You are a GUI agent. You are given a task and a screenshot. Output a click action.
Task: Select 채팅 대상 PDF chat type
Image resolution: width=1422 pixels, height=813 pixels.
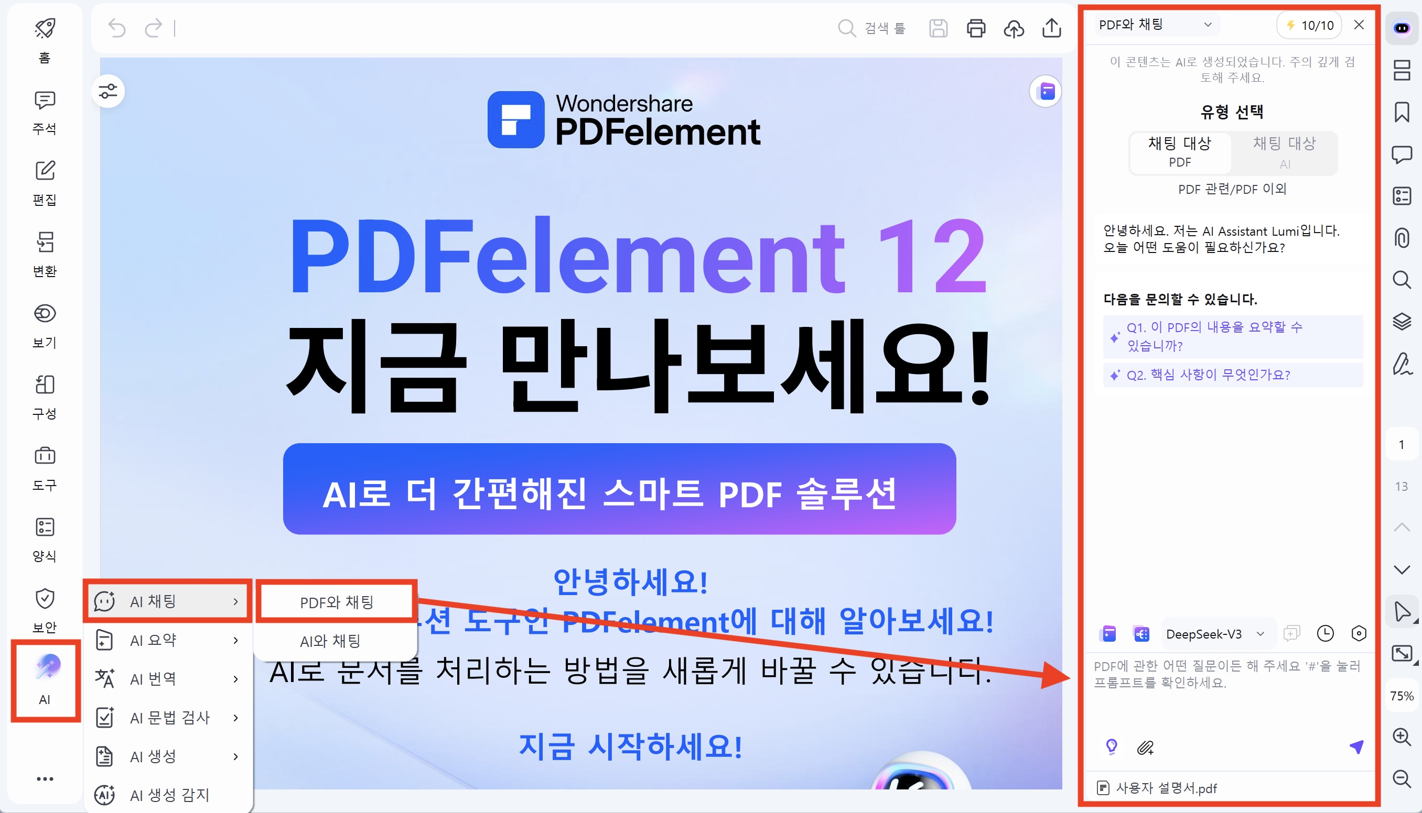[1180, 153]
